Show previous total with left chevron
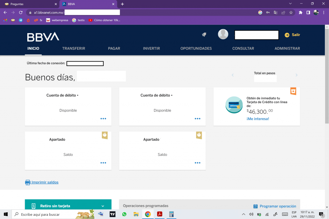This screenshot has width=329, height=219. [x=233, y=75]
